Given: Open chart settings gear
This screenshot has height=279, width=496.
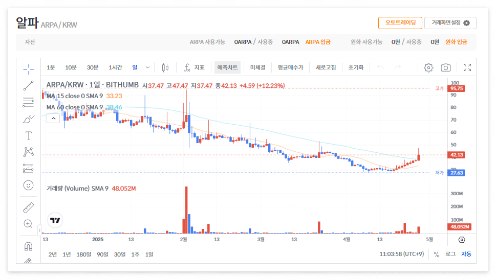Looking at the screenshot, I should tap(428, 67).
